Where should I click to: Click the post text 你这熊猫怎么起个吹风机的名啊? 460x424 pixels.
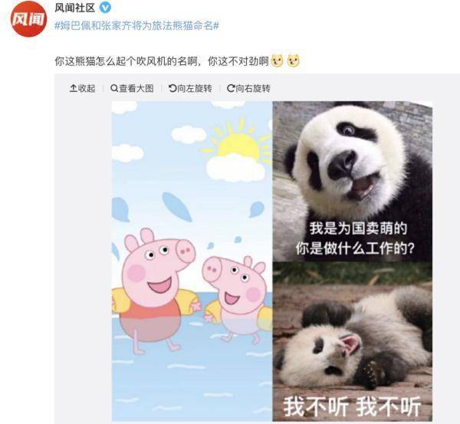point(126,61)
